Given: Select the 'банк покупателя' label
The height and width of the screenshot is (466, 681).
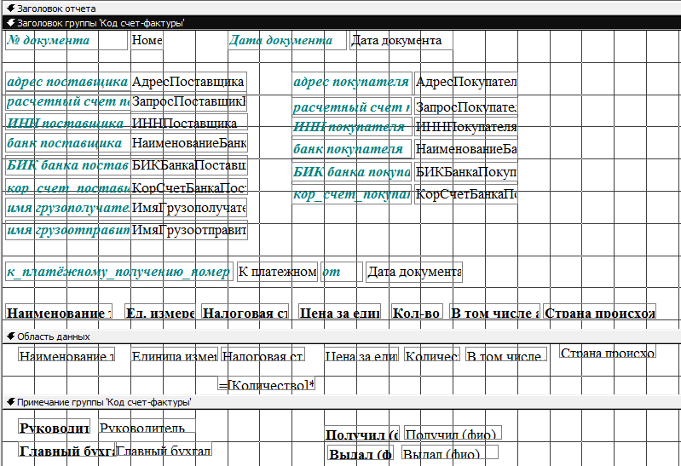Looking at the screenshot, I should click(352, 149).
